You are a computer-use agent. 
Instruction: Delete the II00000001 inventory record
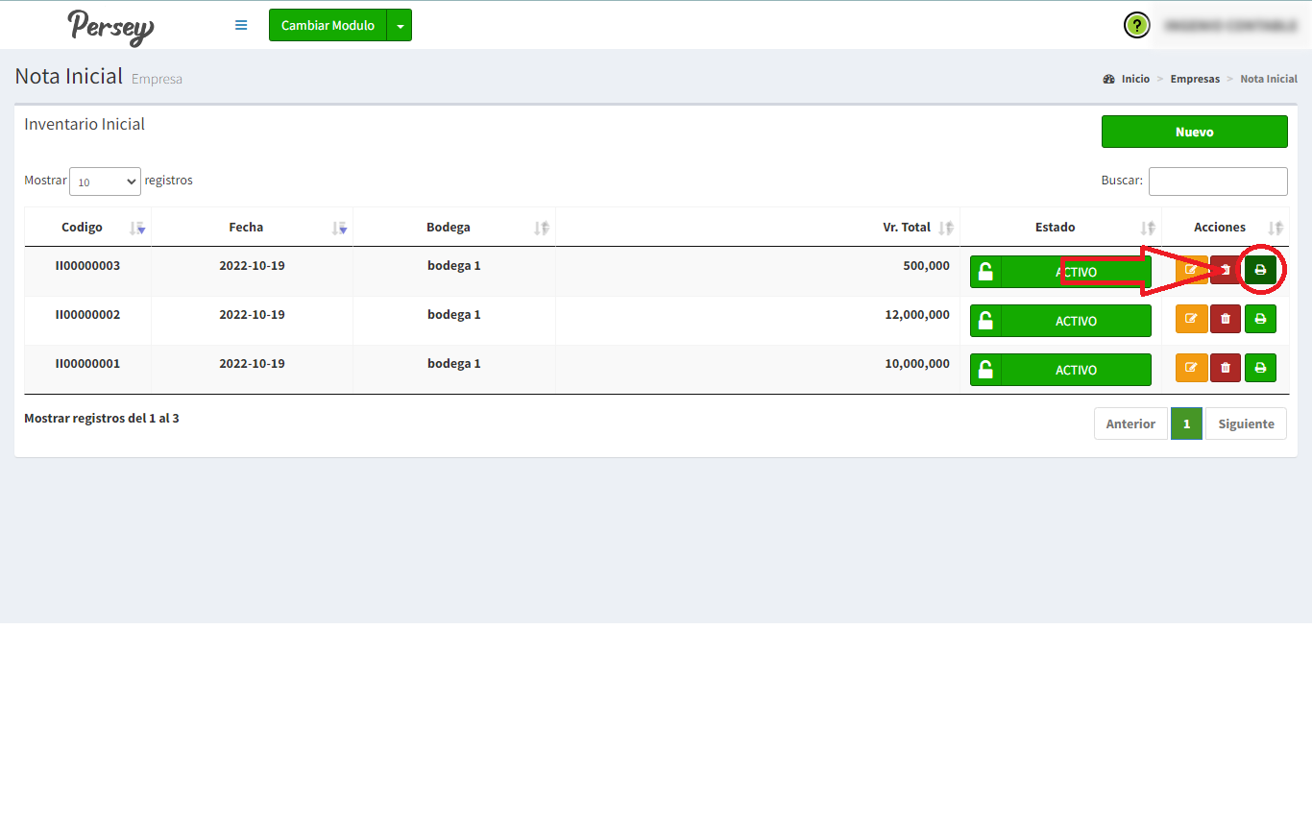[1225, 368]
